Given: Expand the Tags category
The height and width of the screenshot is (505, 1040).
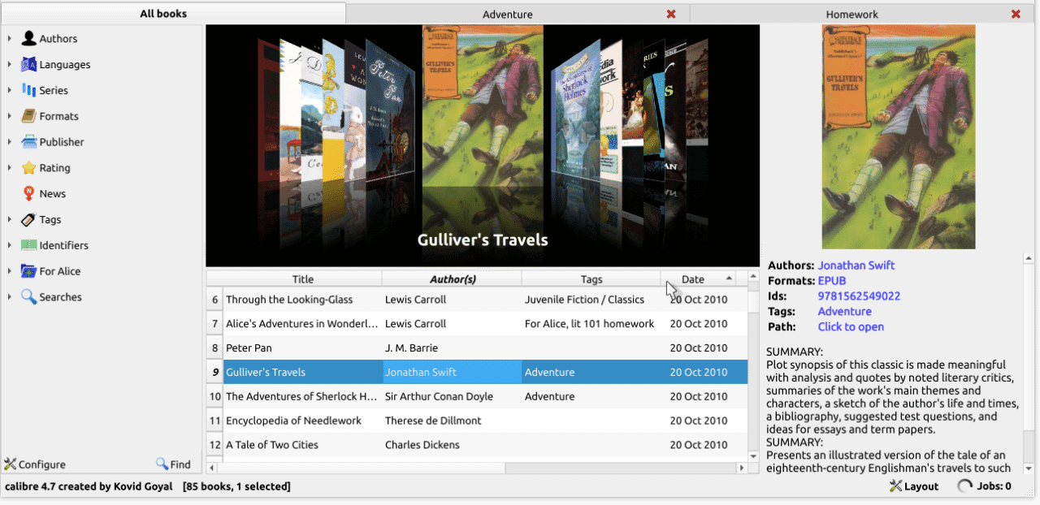Looking at the screenshot, I should (x=10, y=219).
